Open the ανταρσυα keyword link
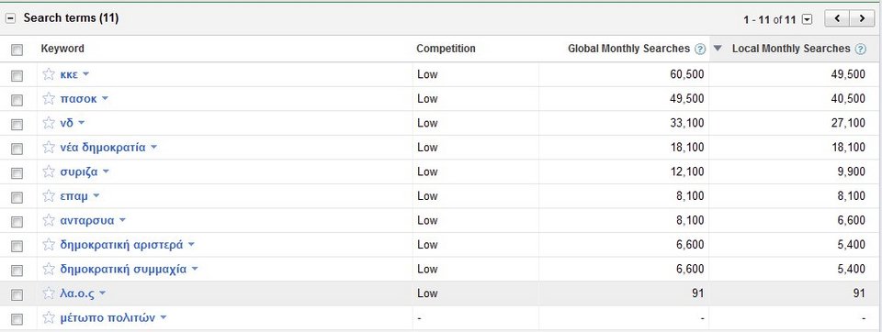 (x=87, y=220)
